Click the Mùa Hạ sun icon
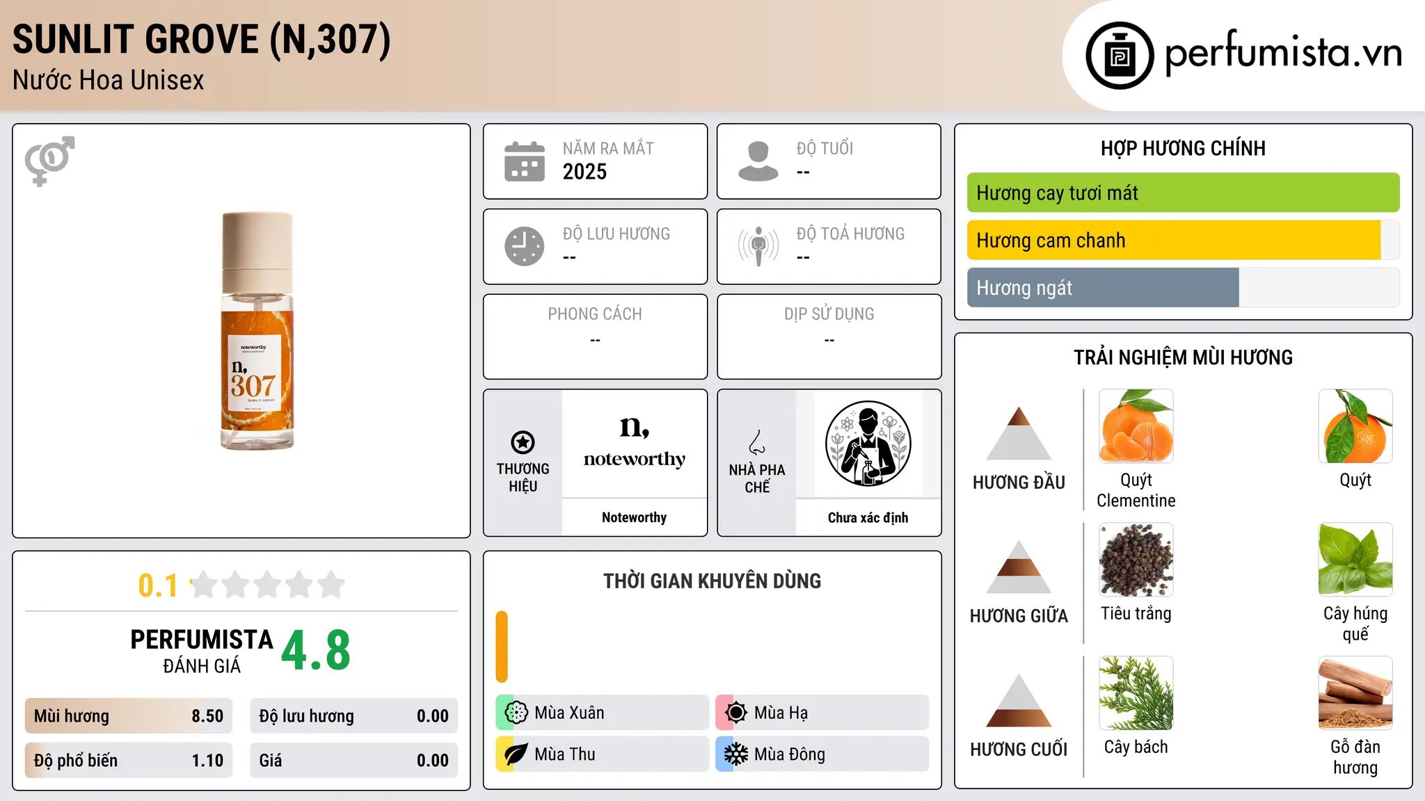 pos(736,713)
